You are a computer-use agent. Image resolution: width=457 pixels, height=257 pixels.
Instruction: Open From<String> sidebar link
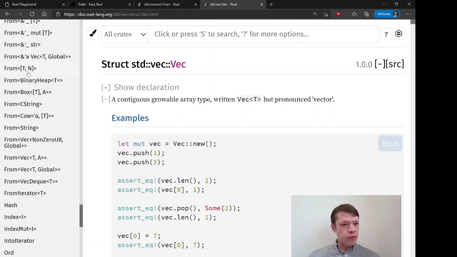click(x=21, y=128)
